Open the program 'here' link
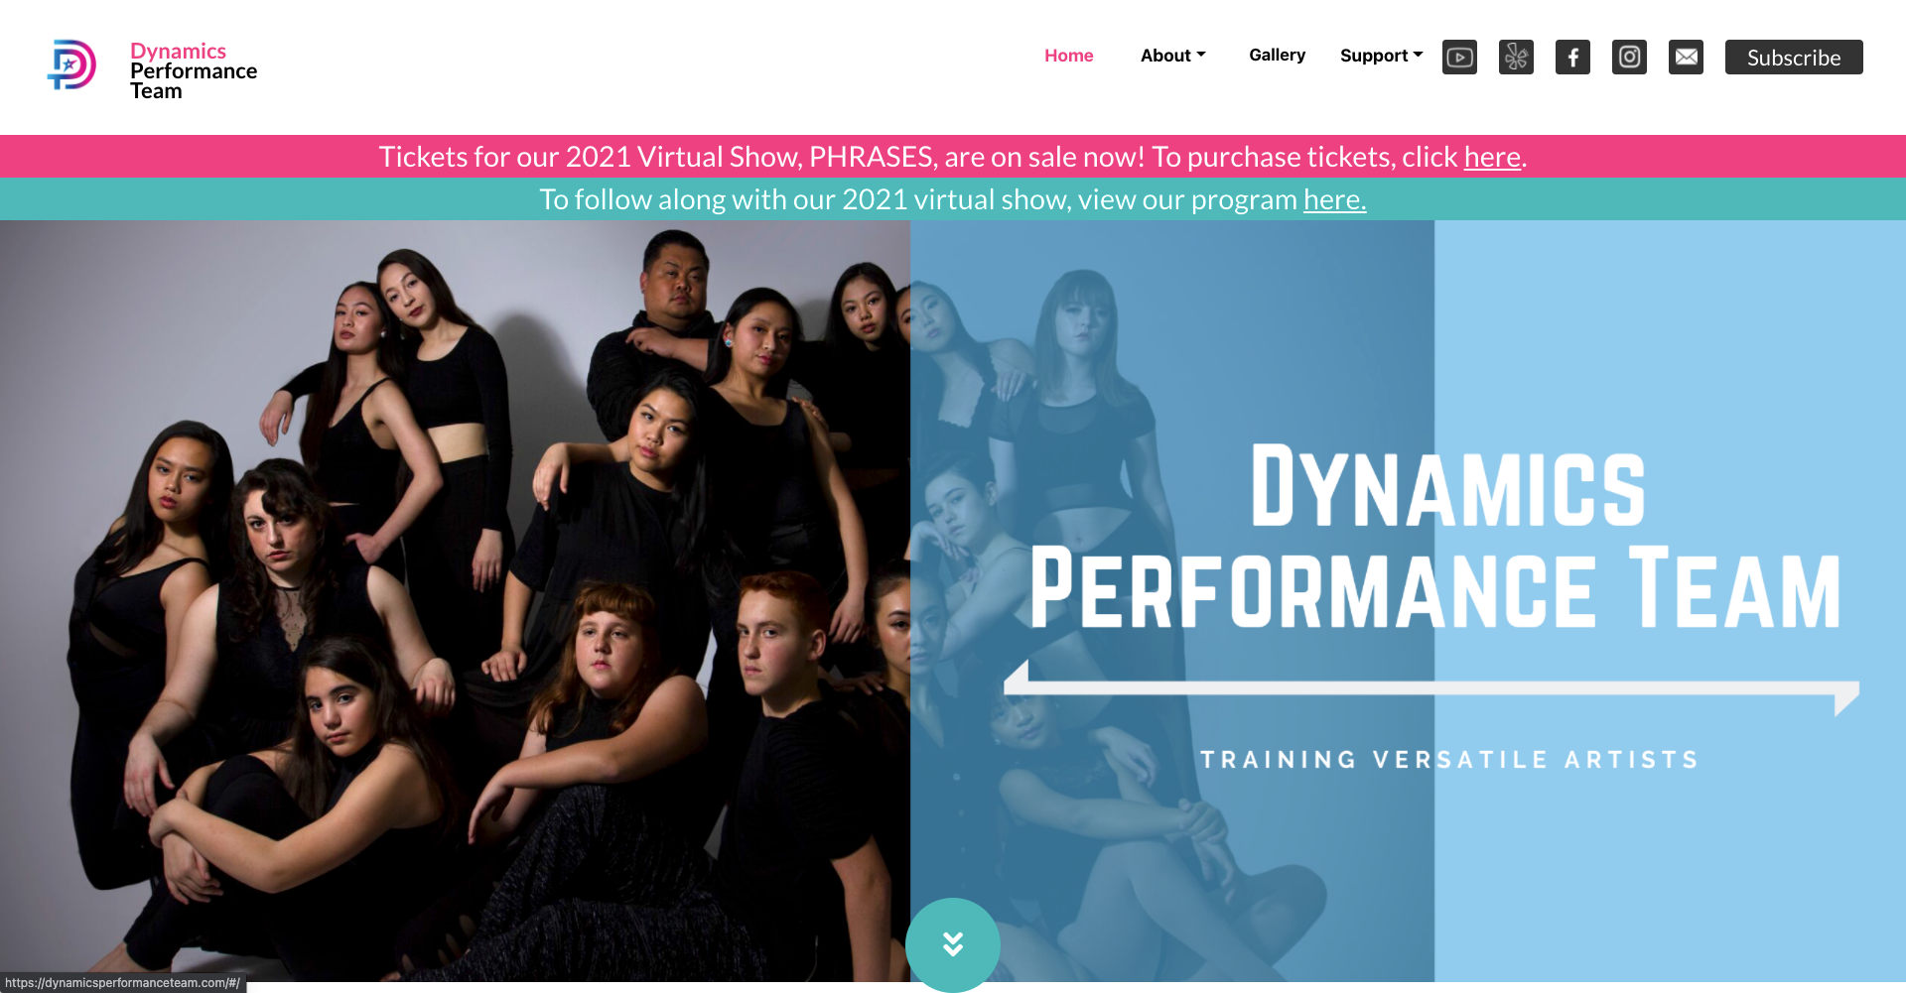 pyautogui.click(x=1334, y=199)
